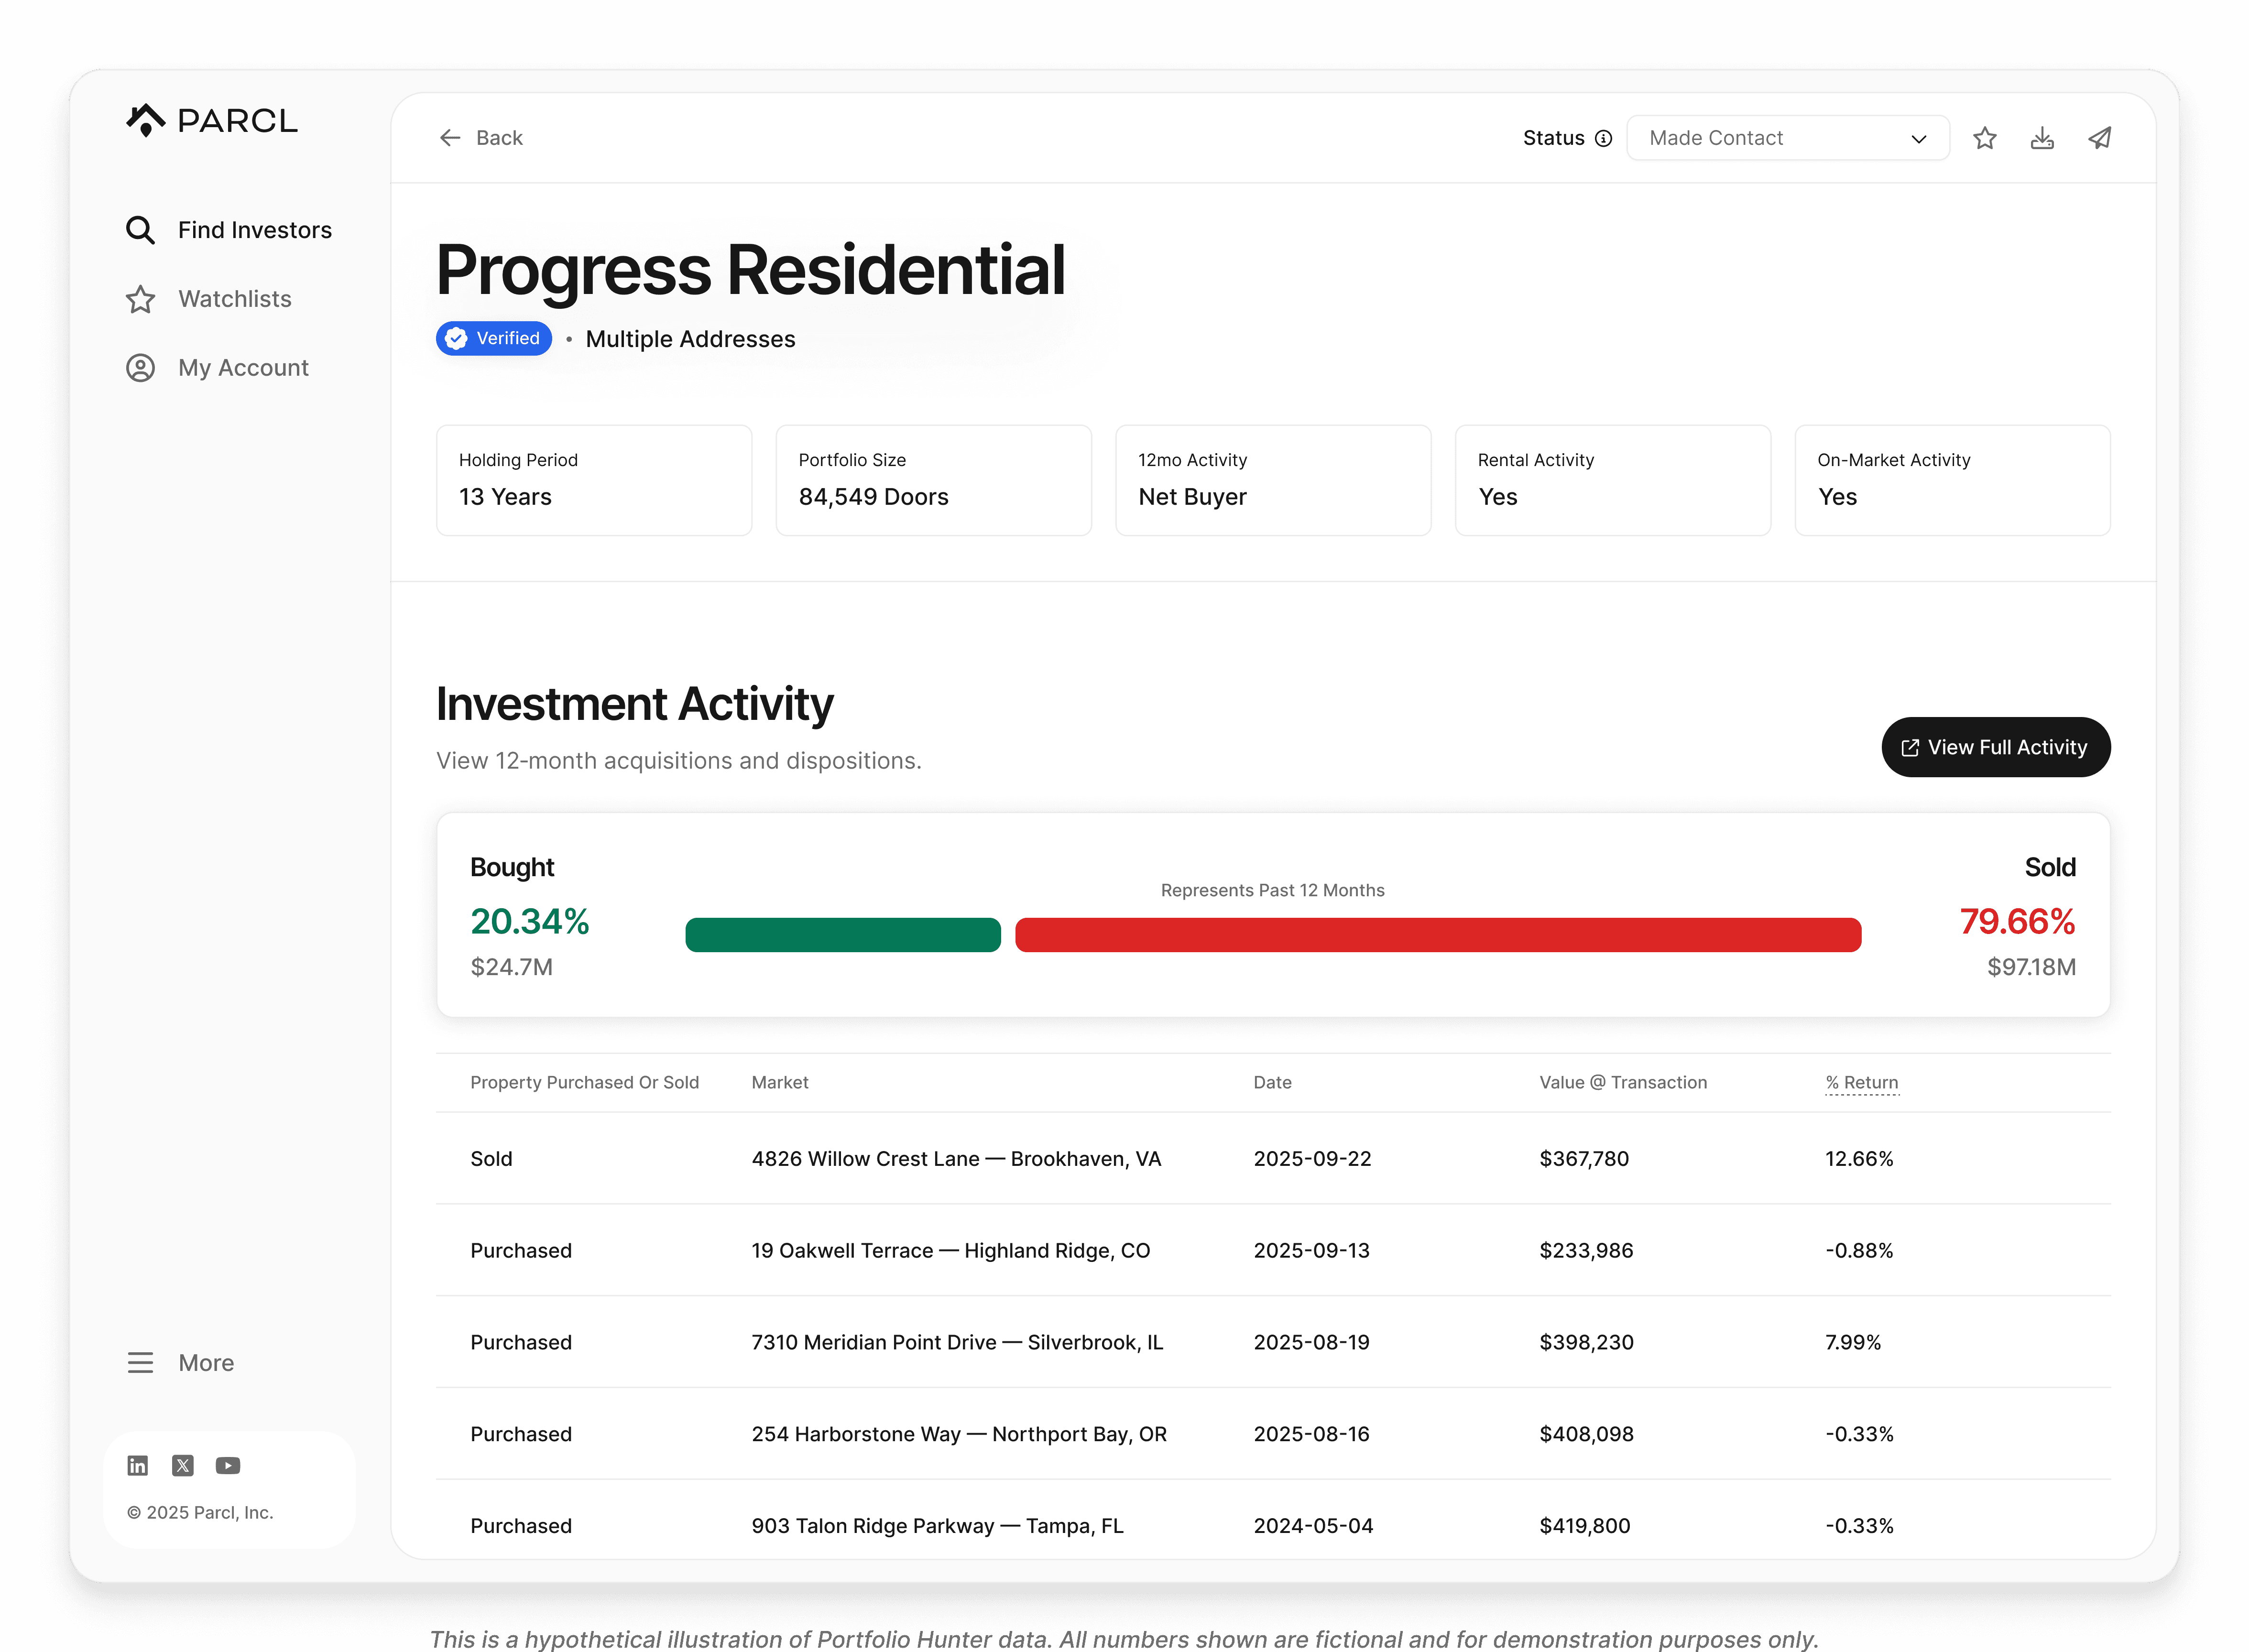The height and width of the screenshot is (1652, 2249).
Task: Click the Find Investors search icon
Action: (140, 230)
